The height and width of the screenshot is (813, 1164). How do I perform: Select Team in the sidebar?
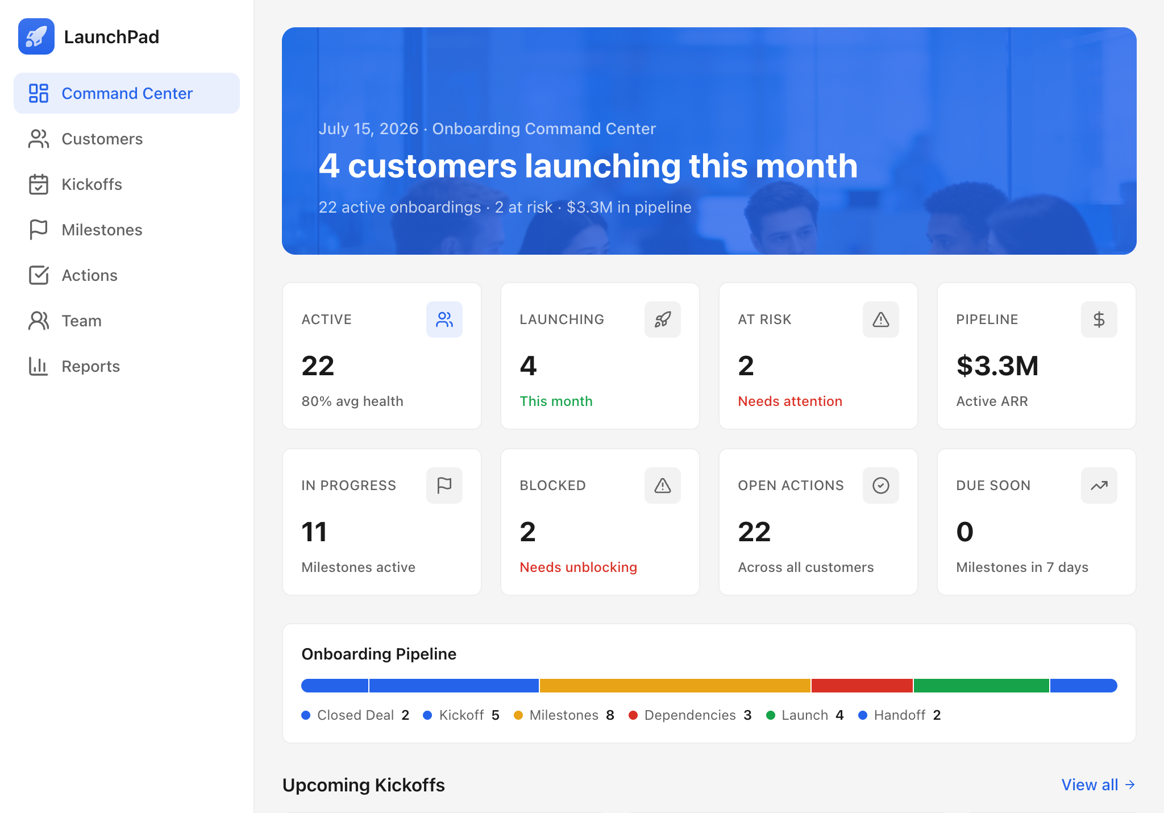click(x=127, y=321)
